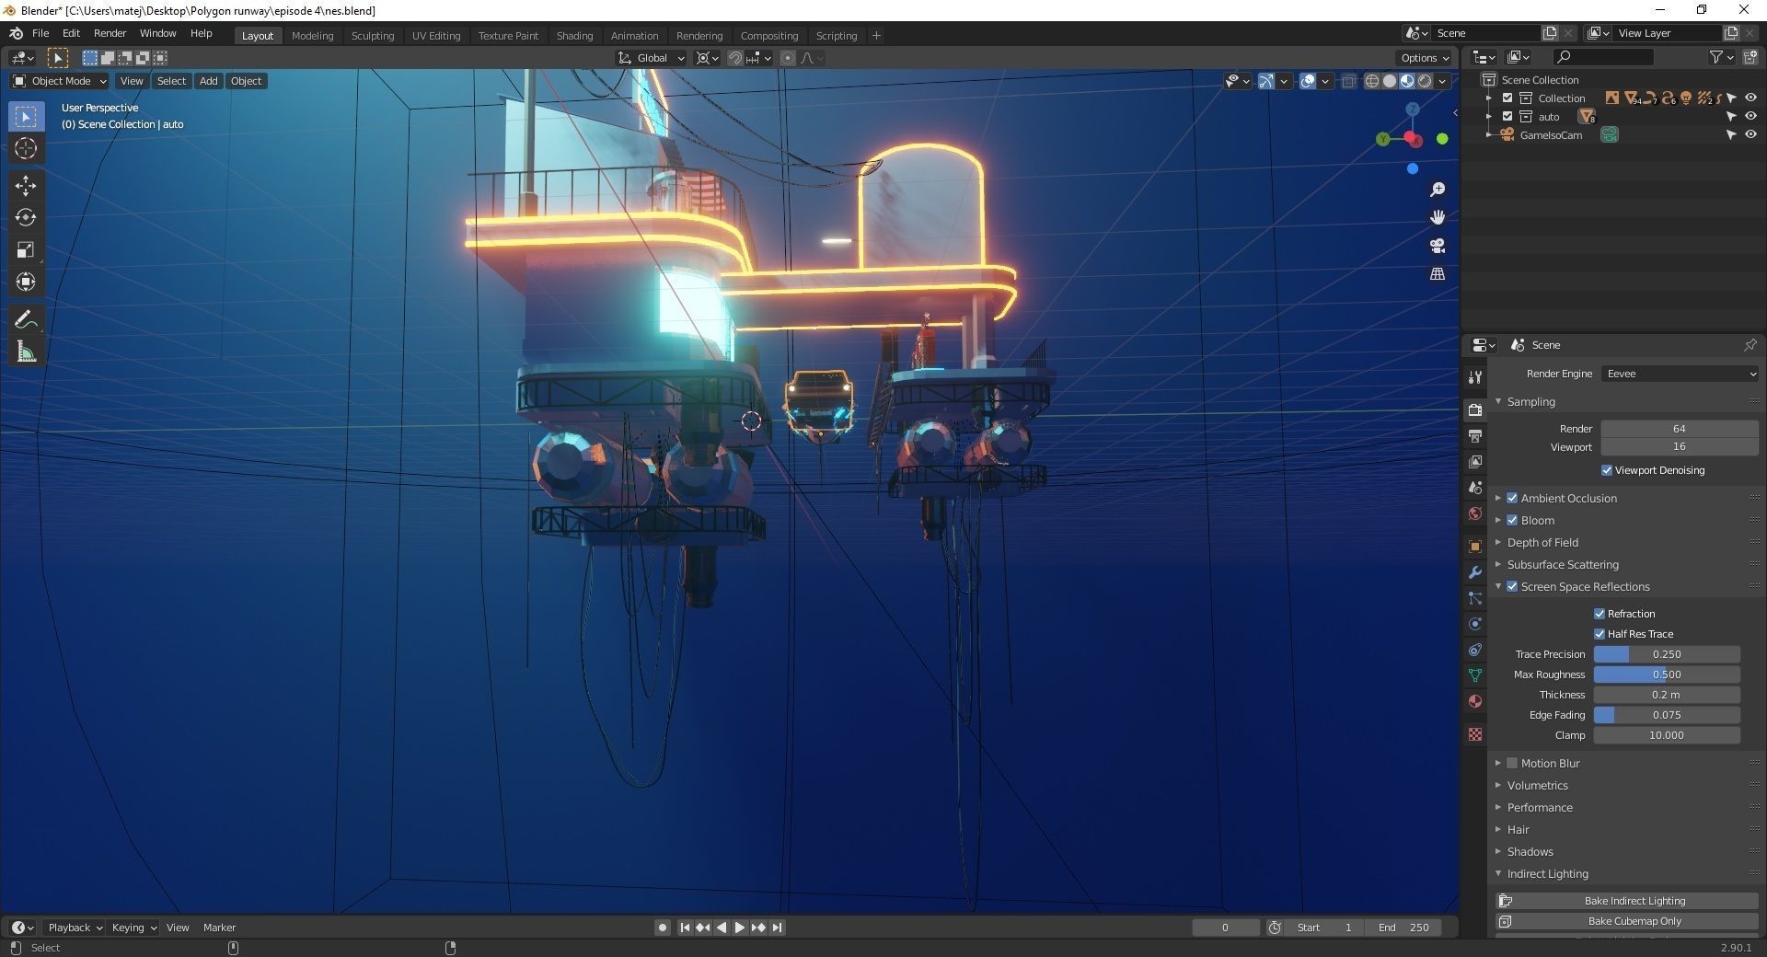Select the Move tool
The image size is (1767, 957).
tap(26, 186)
